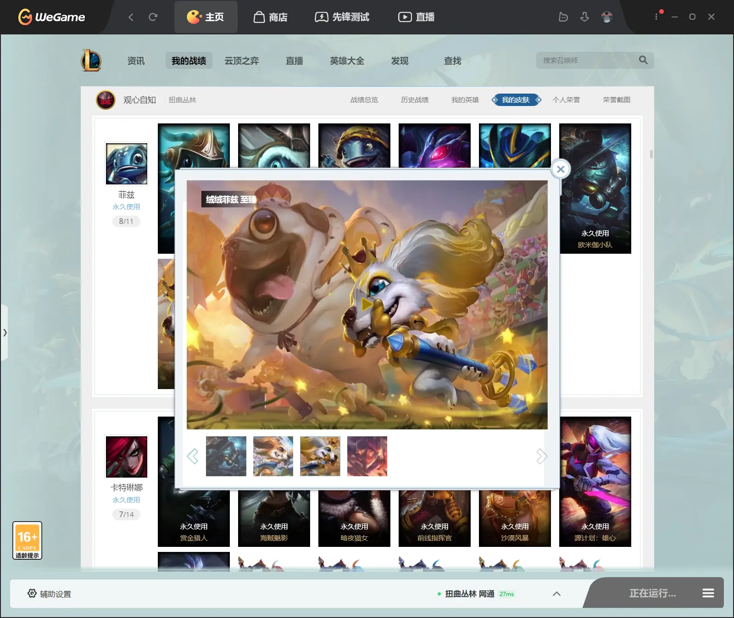Open the three-dot more menu
Screen dimensions: 734x618
pyautogui.click(x=656, y=17)
